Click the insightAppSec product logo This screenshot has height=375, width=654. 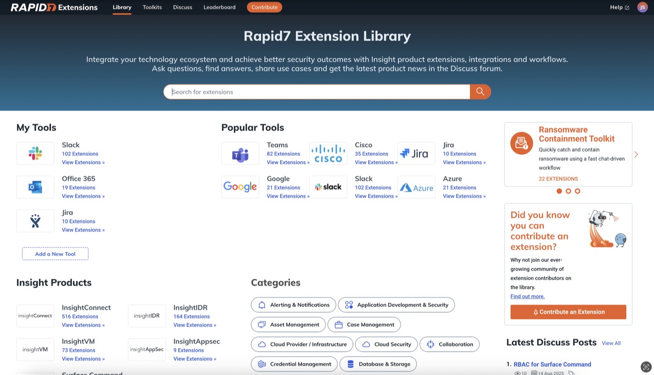(x=147, y=349)
